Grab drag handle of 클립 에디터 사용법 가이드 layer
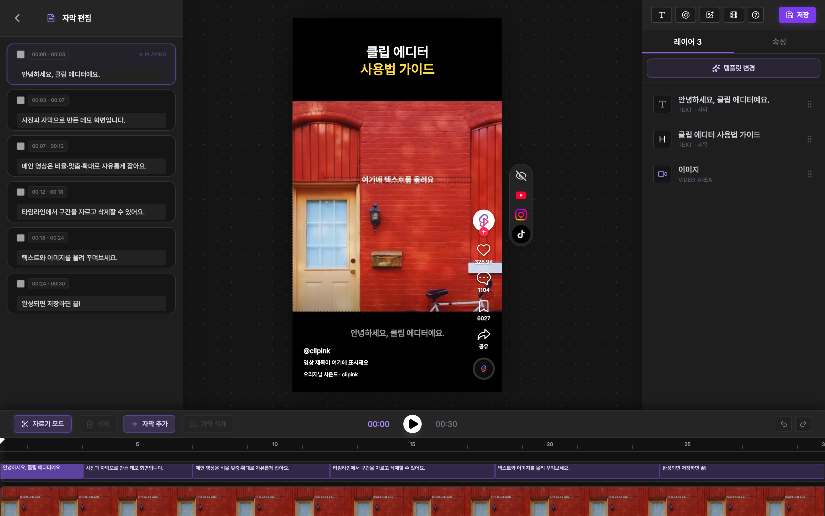This screenshot has height=516, width=825. [x=809, y=139]
